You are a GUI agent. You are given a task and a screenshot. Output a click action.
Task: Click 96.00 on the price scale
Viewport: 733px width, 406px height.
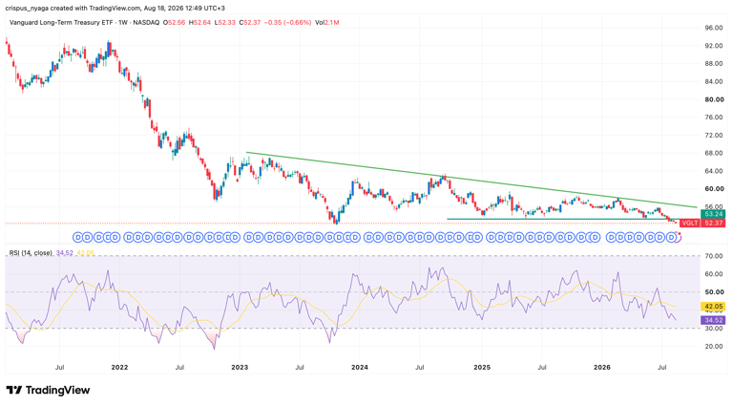click(x=714, y=28)
